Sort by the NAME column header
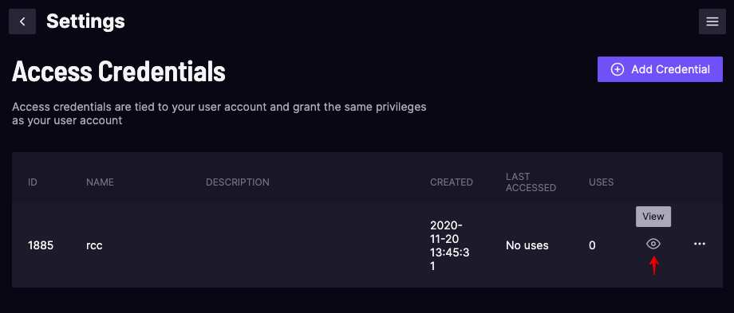 (100, 182)
